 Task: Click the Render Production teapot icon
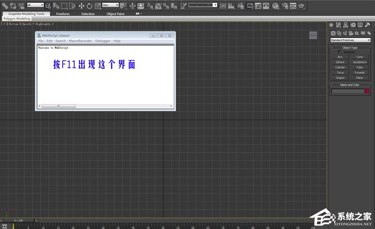[301, 6]
